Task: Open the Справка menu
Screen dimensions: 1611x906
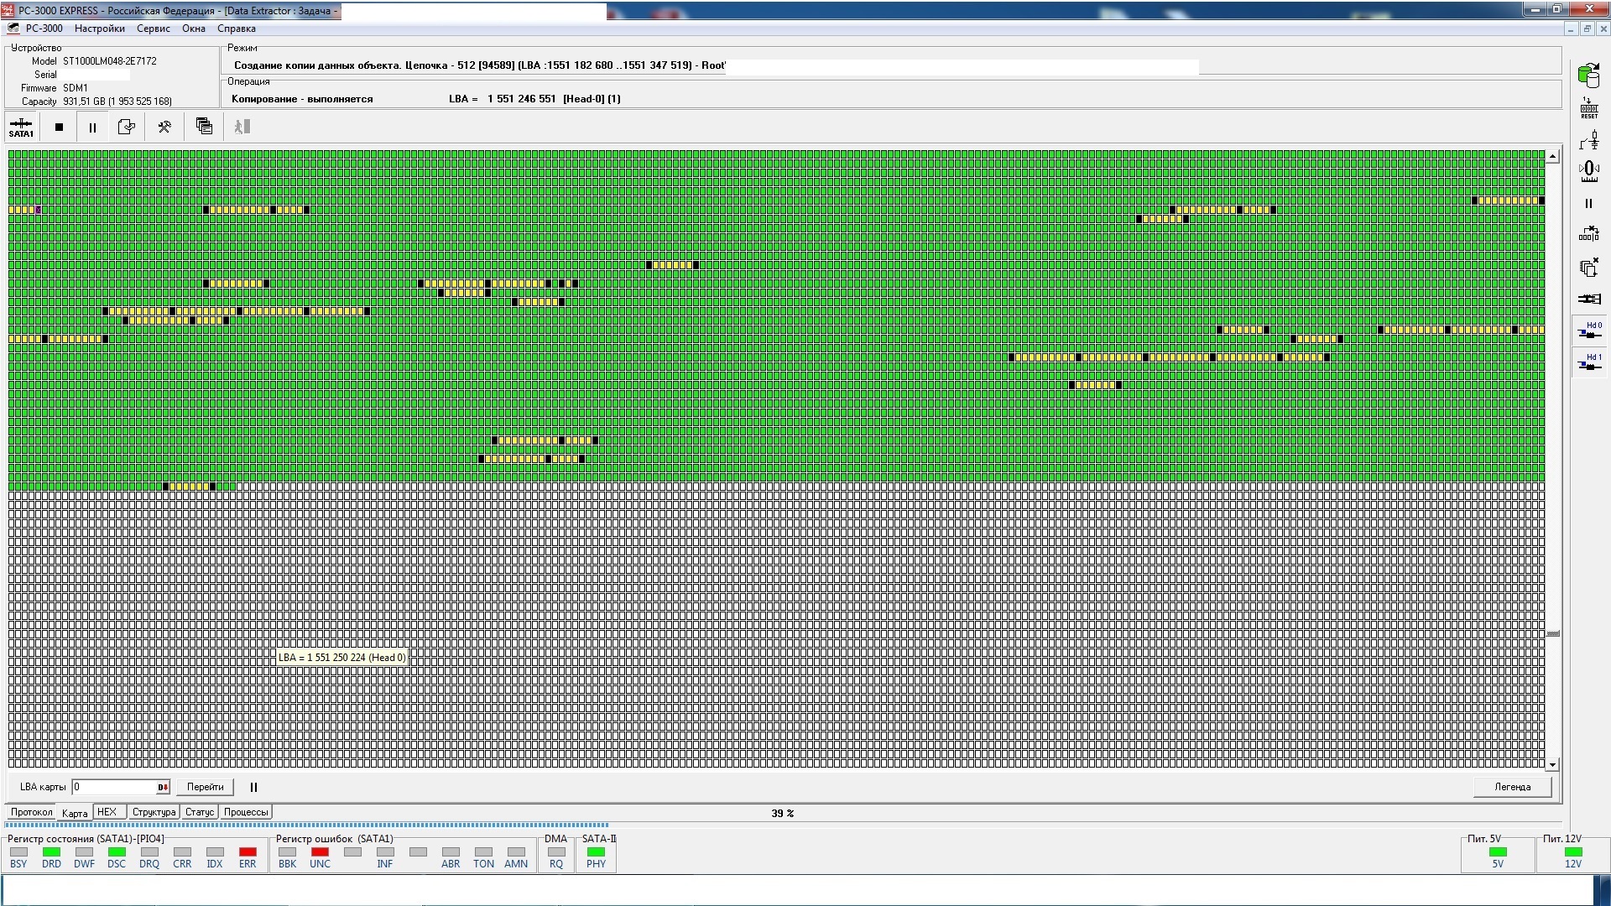Action: point(236,29)
